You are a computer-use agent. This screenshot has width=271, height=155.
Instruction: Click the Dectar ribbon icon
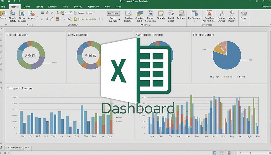3,13
